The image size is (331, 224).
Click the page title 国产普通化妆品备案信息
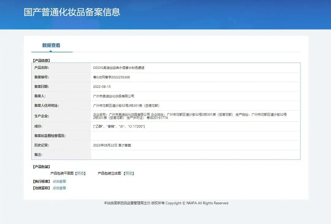tap(72, 12)
